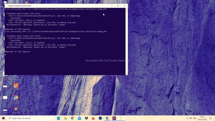Open the volume control in system tray
Viewport: 215px width, 121px height.
[x=190, y=118]
